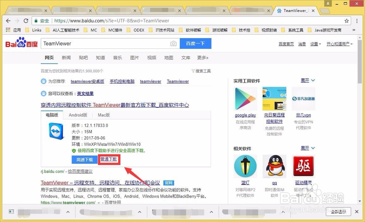
Task: Open the 英文结果 link
Action: point(85,94)
